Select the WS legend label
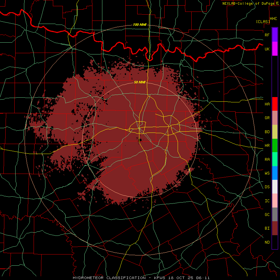280x280 pixels. 267,173
